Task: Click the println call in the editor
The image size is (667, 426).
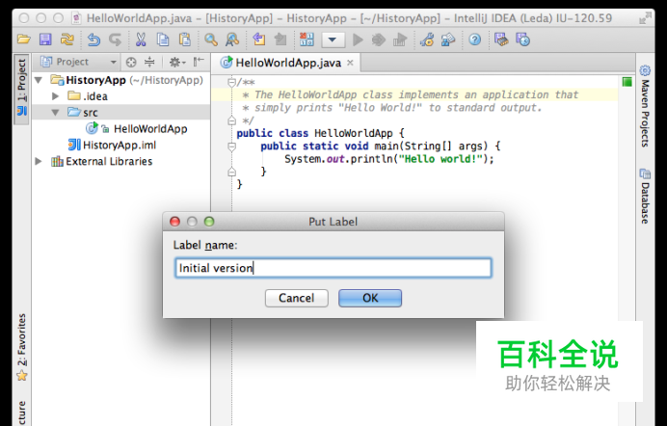Action: (371, 159)
